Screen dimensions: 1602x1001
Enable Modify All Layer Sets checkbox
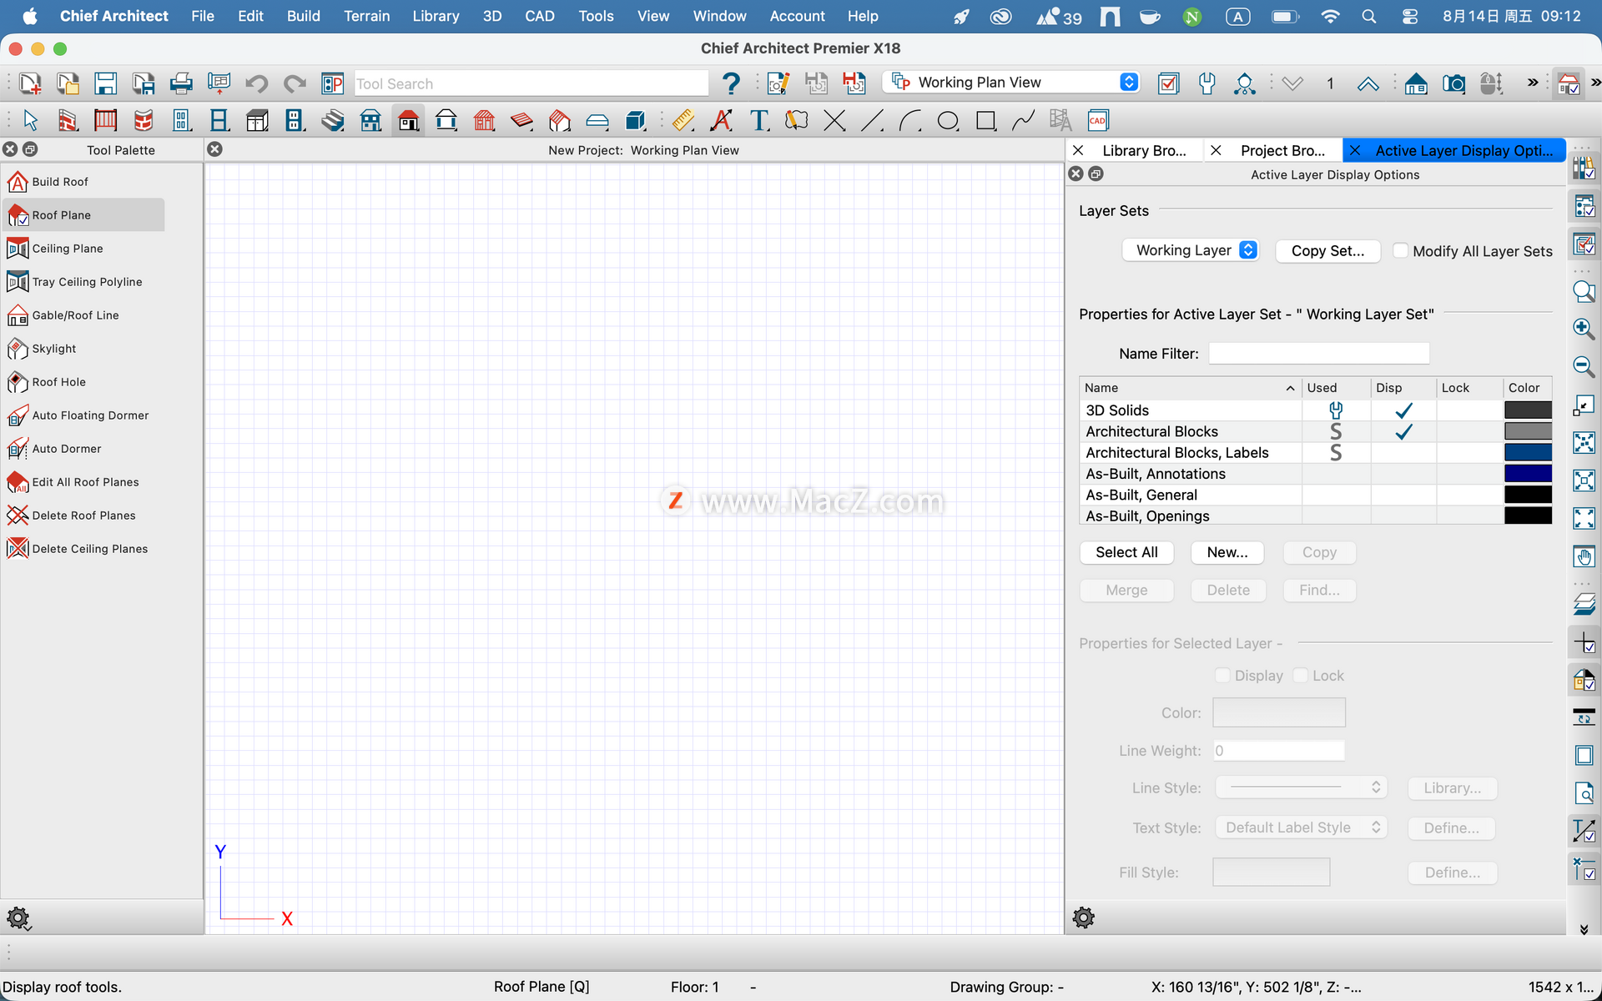click(x=1401, y=251)
